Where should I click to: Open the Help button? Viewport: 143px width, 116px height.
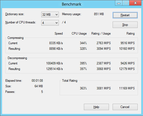[x=96, y=107]
